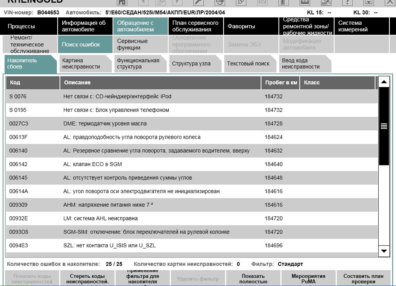Click the fault list scrollbar thumb
This screenshot has height=286, width=396.
coord(384,126)
